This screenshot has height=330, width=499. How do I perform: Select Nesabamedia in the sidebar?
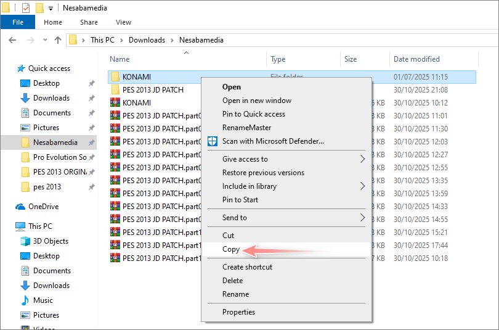[49, 142]
